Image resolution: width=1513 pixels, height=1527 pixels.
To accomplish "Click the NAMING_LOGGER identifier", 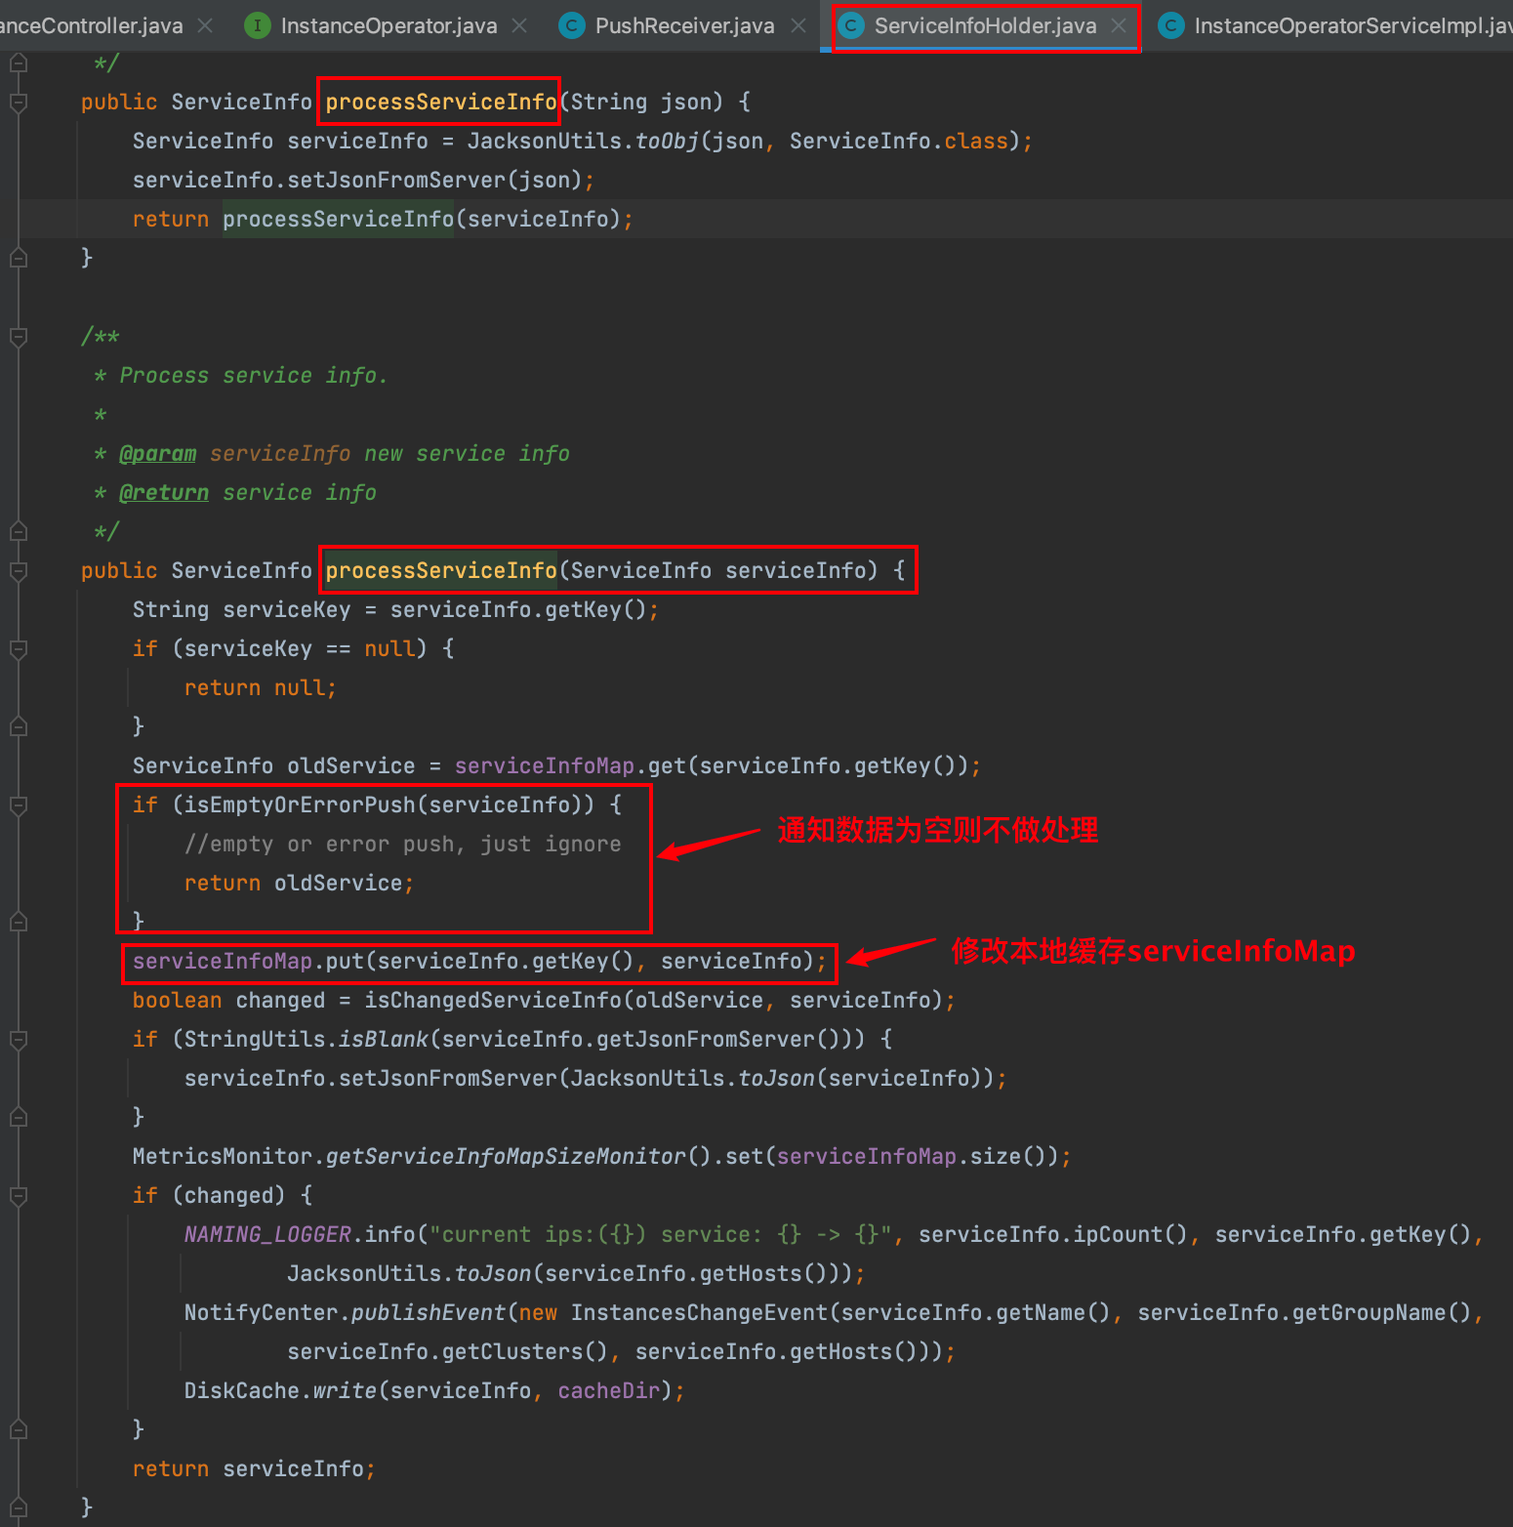I will click(x=267, y=1234).
